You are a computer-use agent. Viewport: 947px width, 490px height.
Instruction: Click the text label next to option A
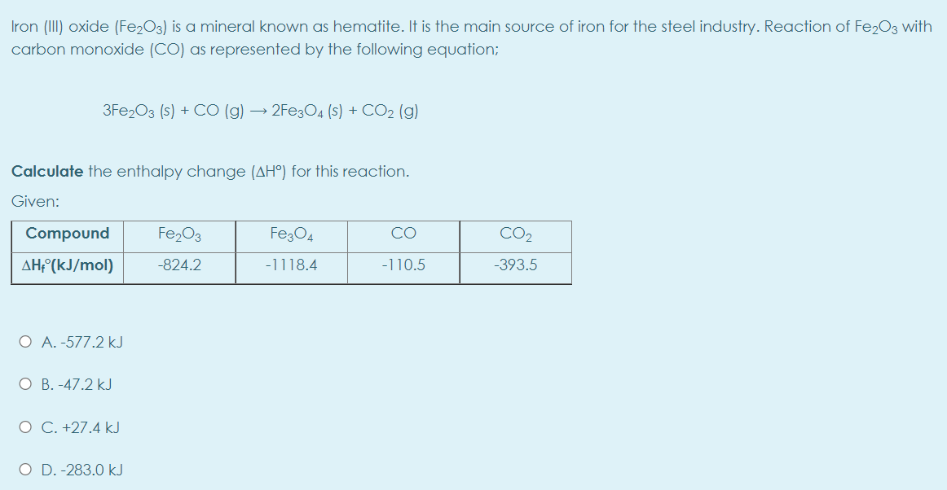[x=82, y=343]
